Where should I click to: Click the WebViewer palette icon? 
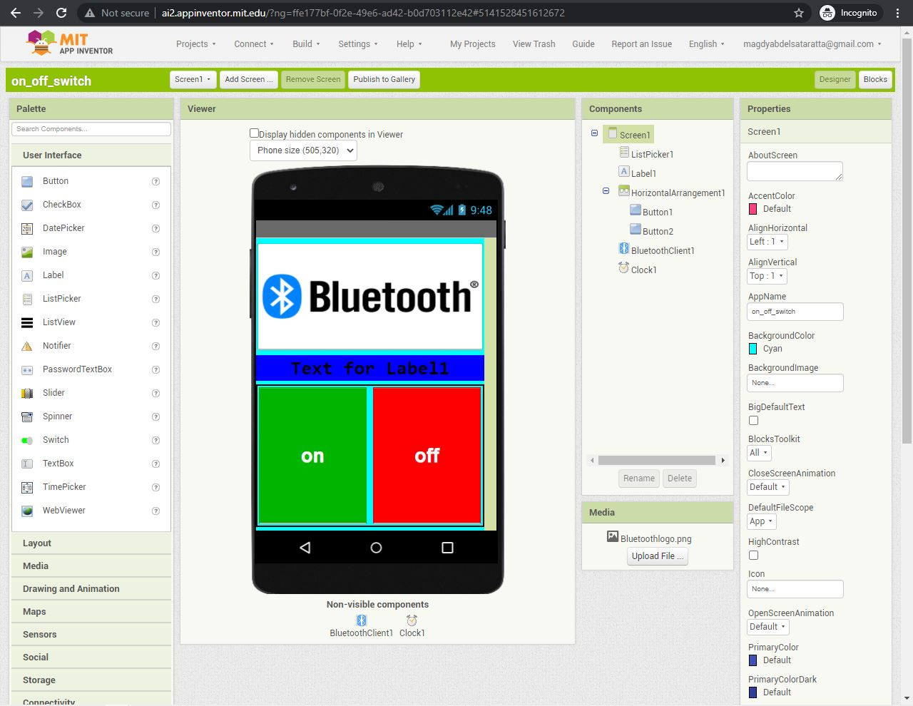coord(27,511)
